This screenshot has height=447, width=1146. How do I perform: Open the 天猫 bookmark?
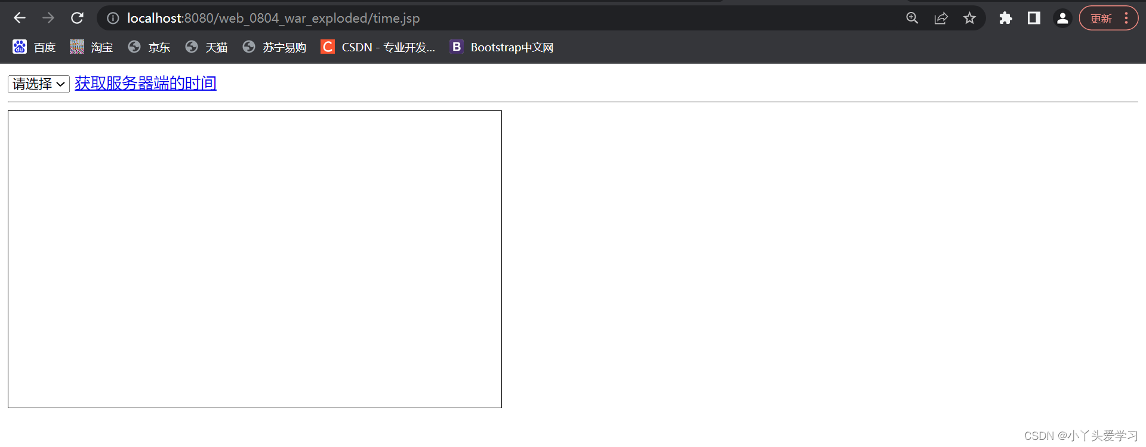[x=207, y=47]
